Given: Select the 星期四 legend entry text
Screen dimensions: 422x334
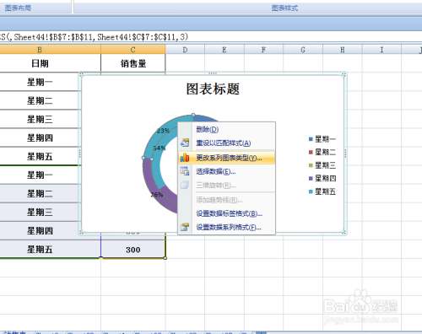Looking at the screenshot, I should pyautogui.click(x=325, y=178).
